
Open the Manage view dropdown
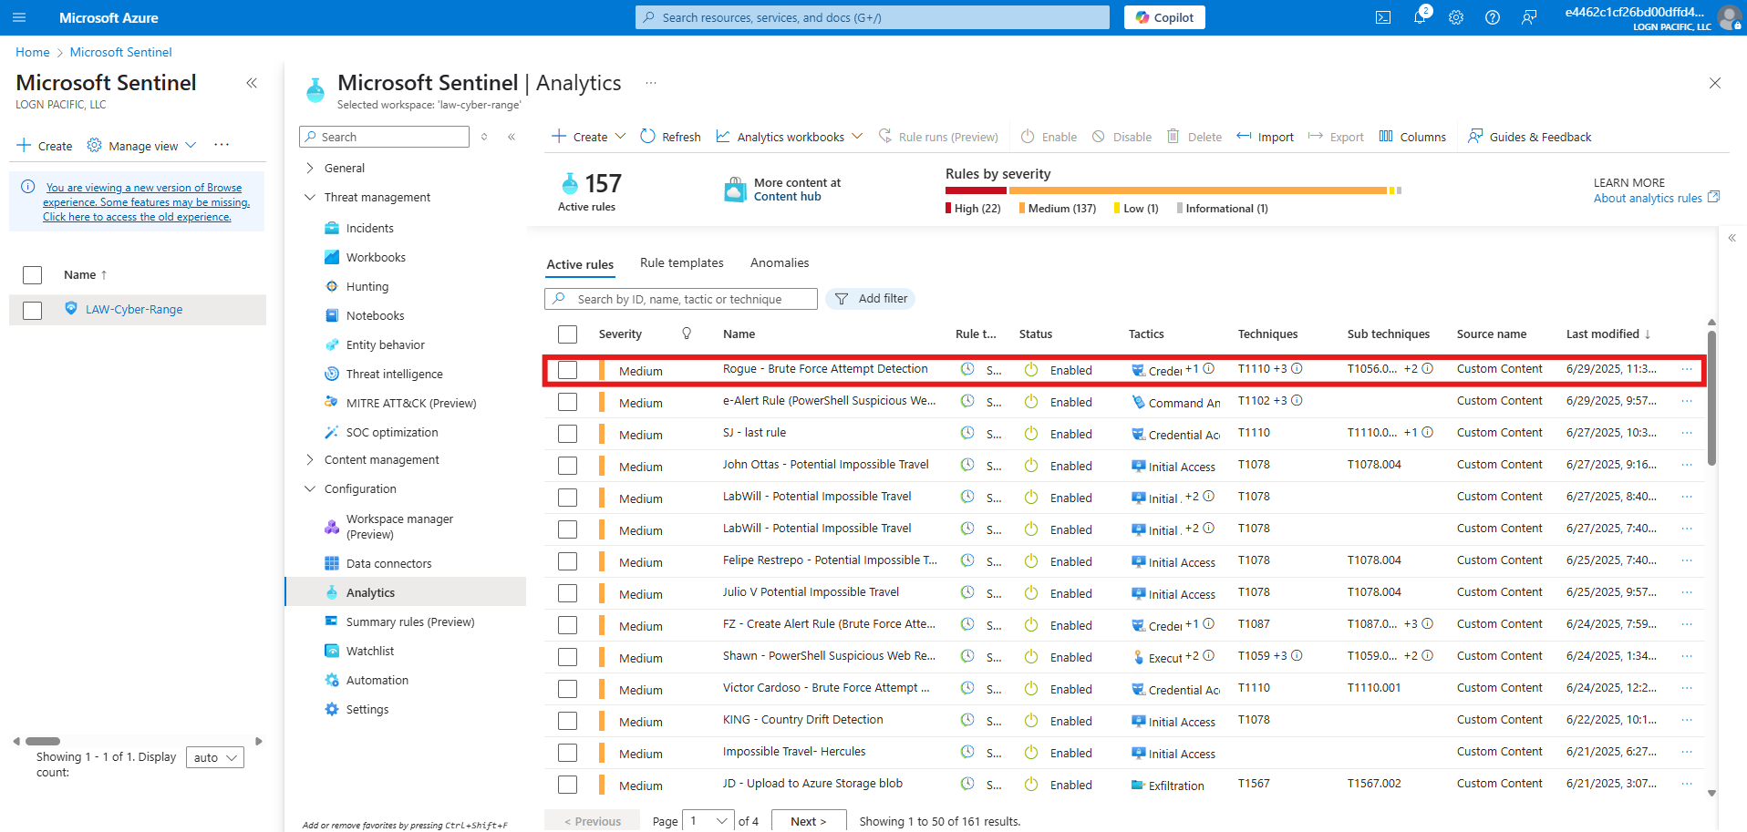point(141,146)
